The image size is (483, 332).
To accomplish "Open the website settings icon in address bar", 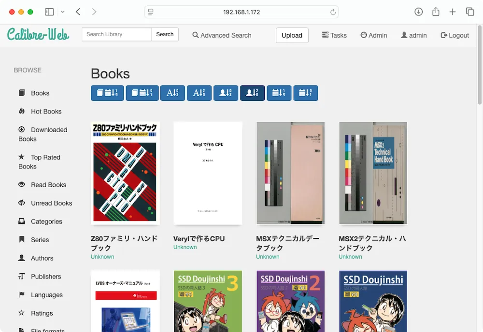I will pyautogui.click(x=151, y=12).
